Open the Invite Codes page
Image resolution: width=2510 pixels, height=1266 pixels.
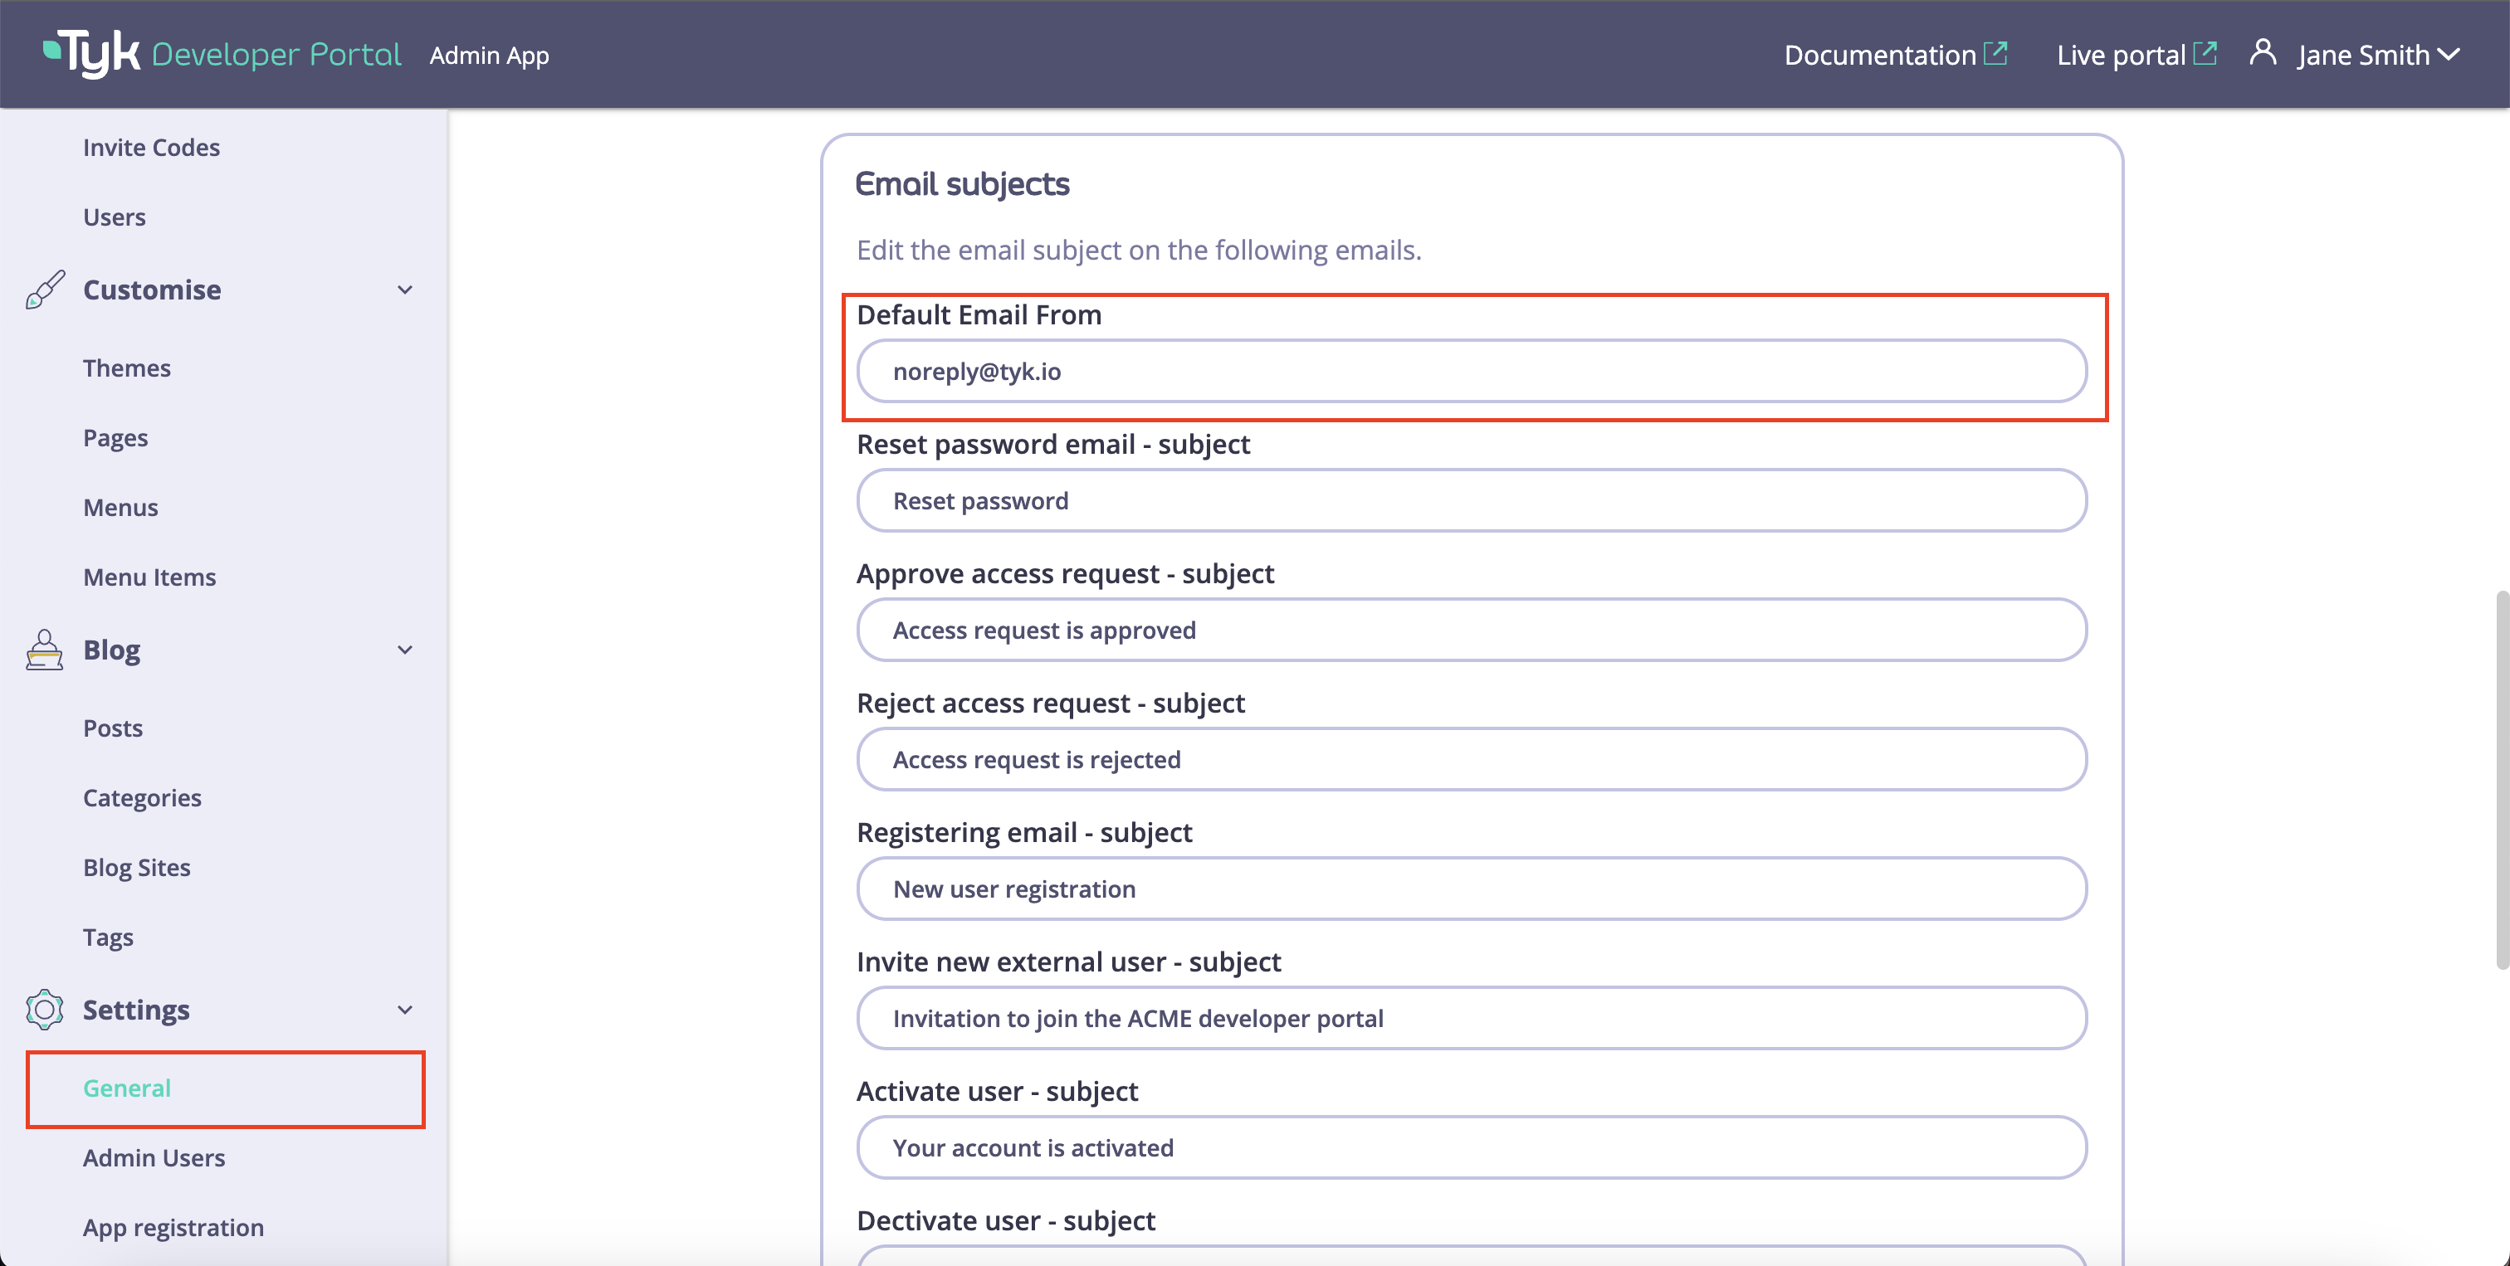(x=151, y=146)
